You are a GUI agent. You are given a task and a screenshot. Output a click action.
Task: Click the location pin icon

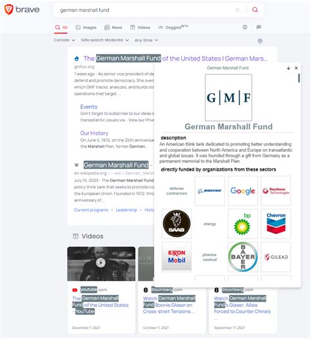tap(260, 41)
